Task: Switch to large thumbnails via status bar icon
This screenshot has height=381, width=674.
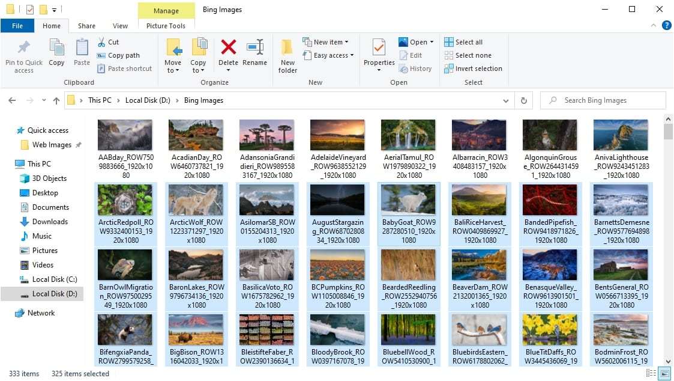Action: tap(664, 374)
